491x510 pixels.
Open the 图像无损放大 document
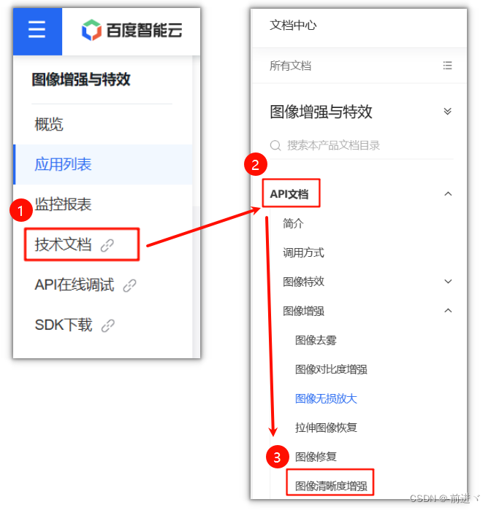(x=326, y=398)
